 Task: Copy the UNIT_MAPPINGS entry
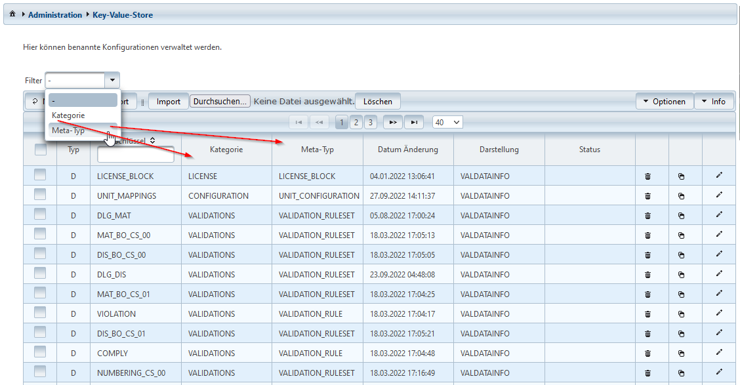pyautogui.click(x=681, y=196)
